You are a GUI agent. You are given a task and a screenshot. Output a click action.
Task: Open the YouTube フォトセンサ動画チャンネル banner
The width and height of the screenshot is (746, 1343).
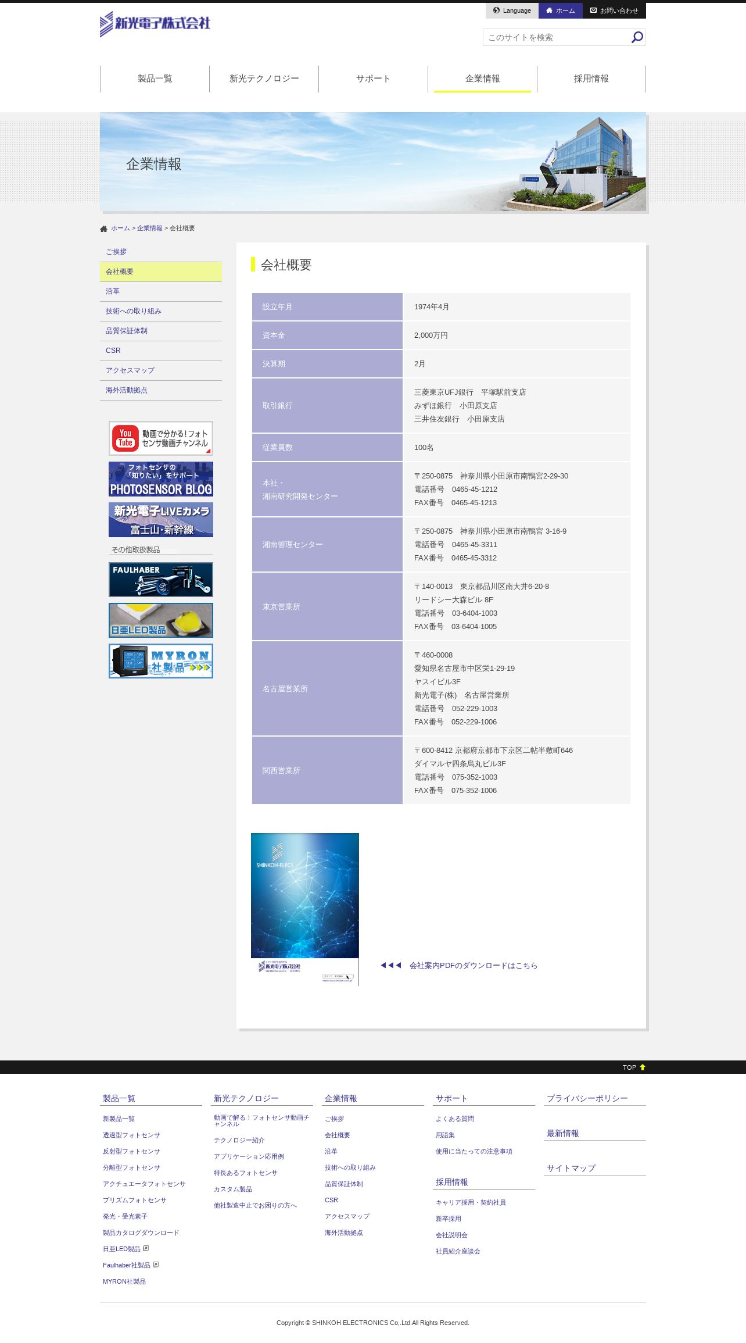pyautogui.click(x=161, y=438)
